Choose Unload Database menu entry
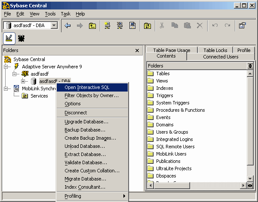Screen dimensions: 258x202 click(92, 146)
